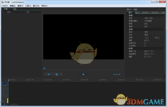Viewport: 167px width, 107px height.
Task: Open the 文件(F) menu
Action: [5, 6]
